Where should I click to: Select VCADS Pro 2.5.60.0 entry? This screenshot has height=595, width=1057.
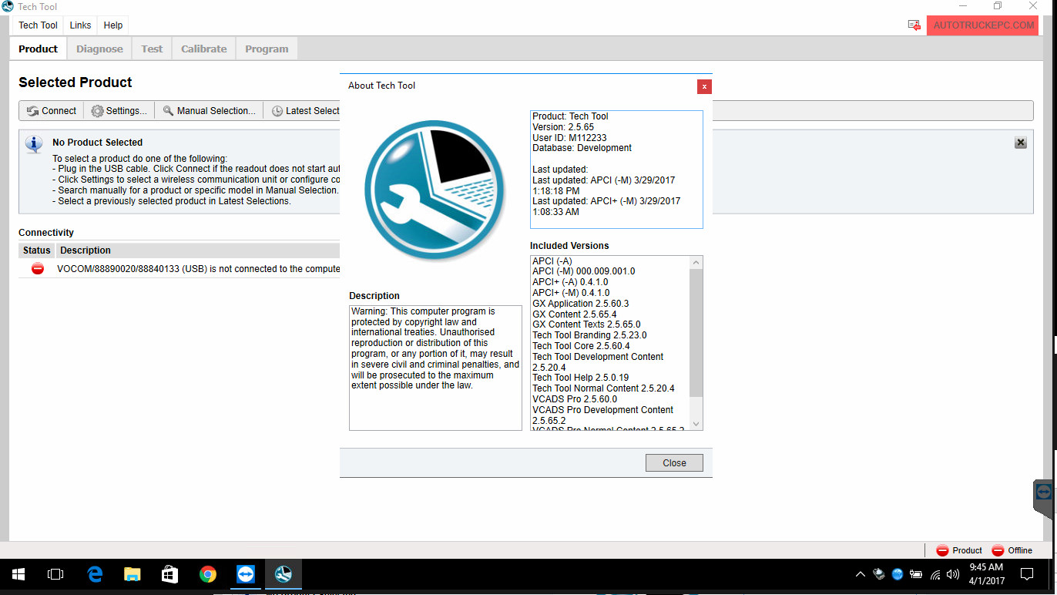(x=575, y=399)
